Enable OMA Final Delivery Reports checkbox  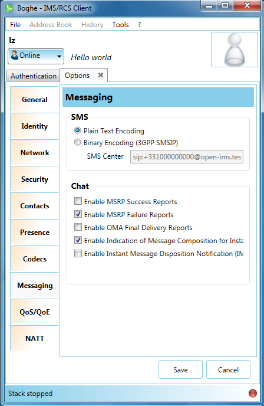point(78,227)
